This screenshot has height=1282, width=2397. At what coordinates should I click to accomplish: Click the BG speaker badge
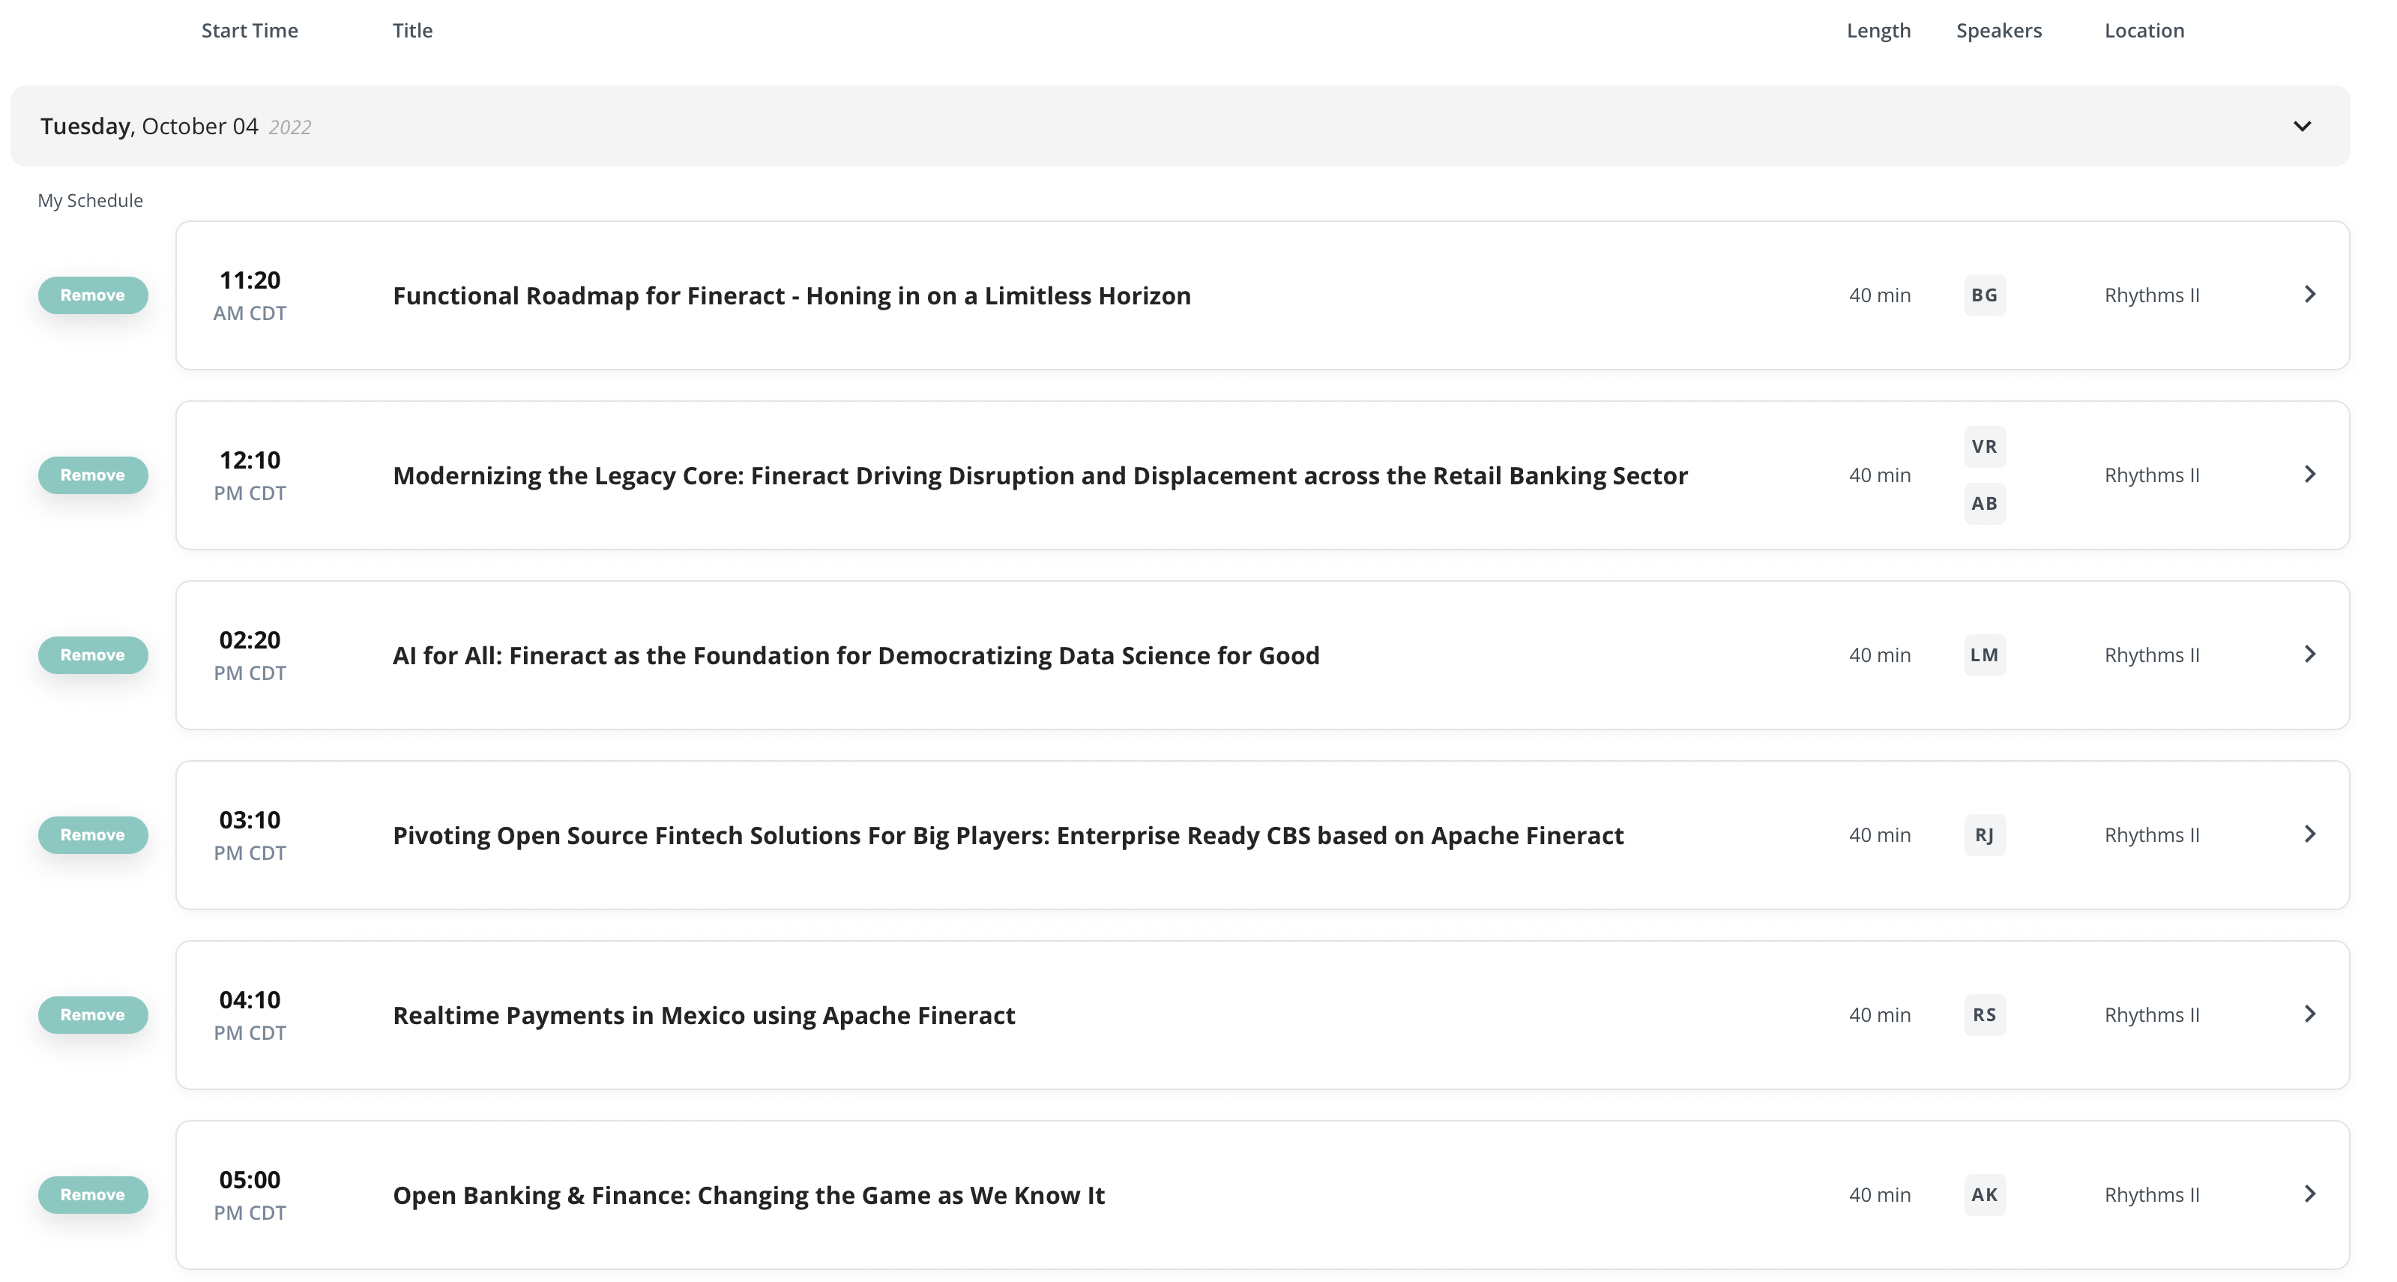1984,295
